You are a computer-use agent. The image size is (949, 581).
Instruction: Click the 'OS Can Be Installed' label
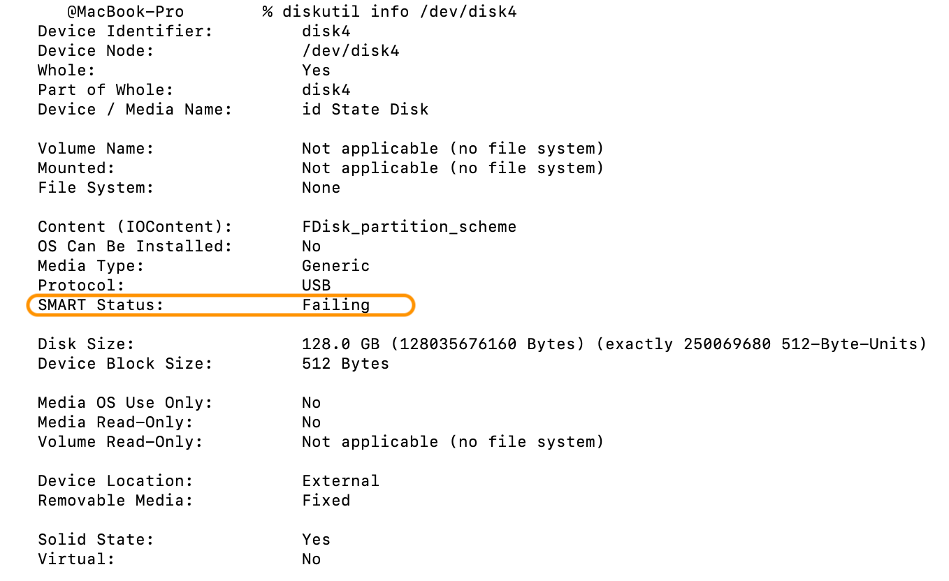coord(135,247)
